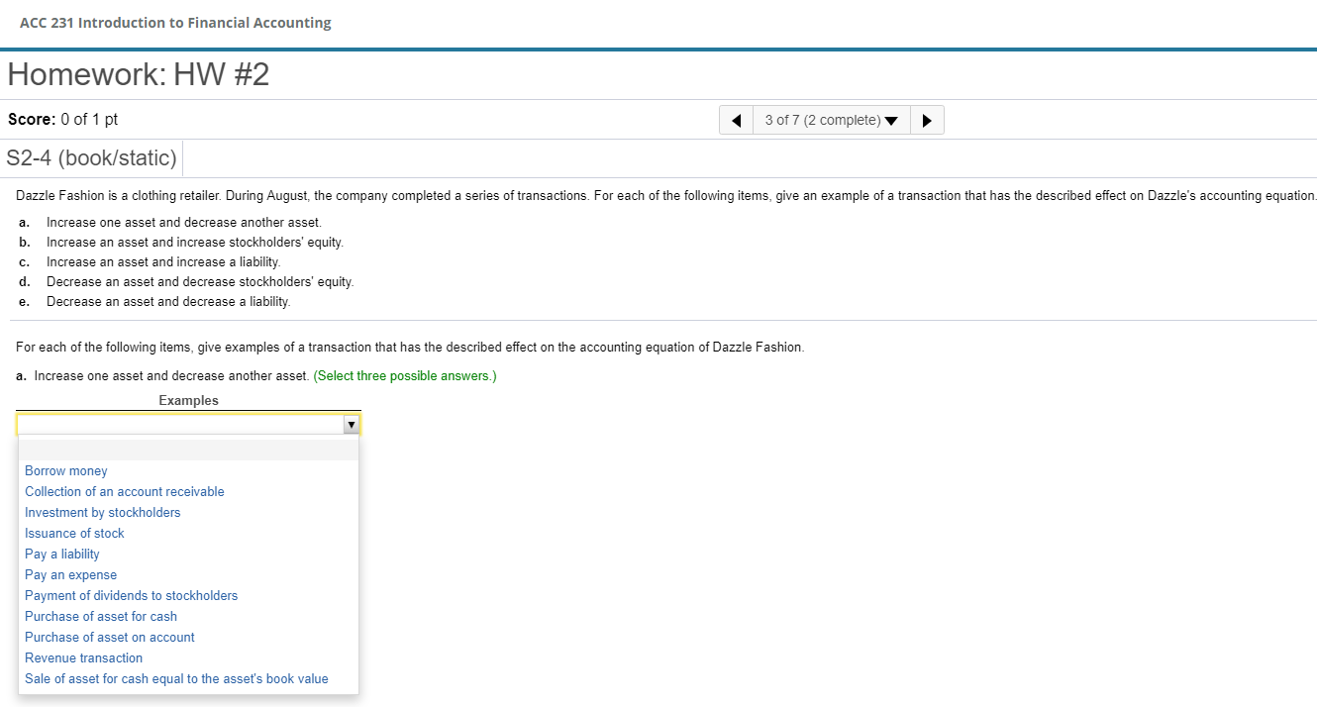Screen dimensions: 1317x707
Task: Select the blank option in dropdown list
Action: click(x=188, y=451)
